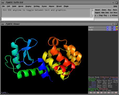
Task: Click the down-triangle icon in Viewer controls
Action: pos(116,93)
